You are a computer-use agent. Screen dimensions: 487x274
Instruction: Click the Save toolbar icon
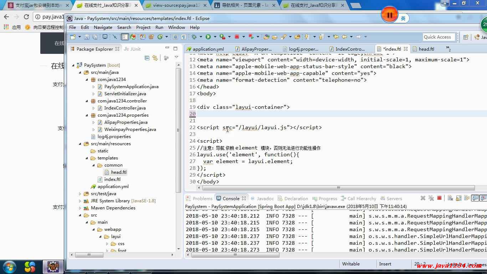pyautogui.click(x=87, y=37)
